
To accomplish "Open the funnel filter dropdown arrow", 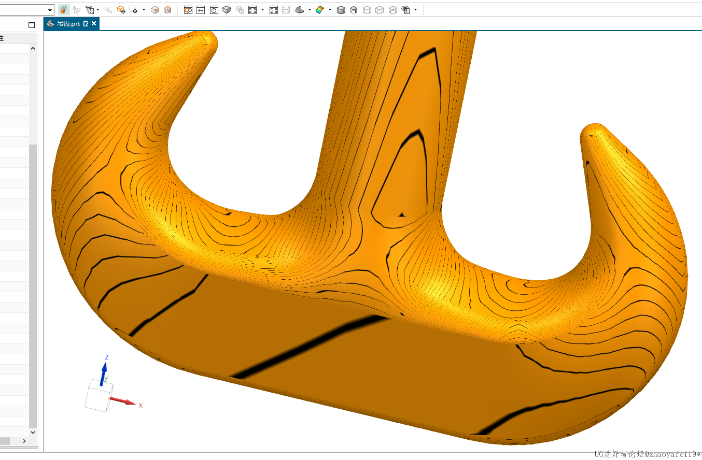I will [97, 9].
